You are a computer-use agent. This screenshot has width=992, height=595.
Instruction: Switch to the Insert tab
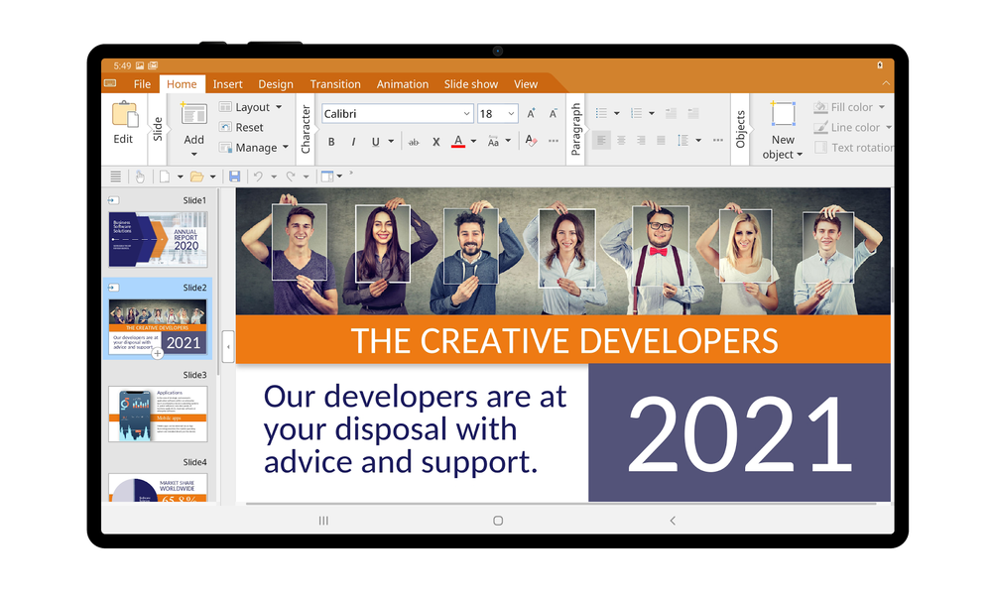tap(227, 84)
